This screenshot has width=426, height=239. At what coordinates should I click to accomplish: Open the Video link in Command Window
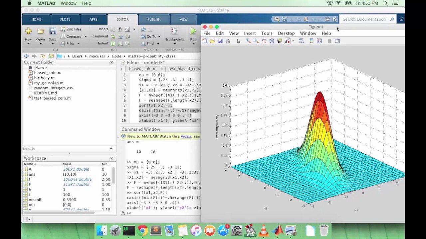(186, 136)
